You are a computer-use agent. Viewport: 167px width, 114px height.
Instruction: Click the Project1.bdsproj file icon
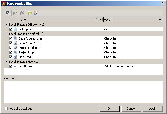(16, 48)
